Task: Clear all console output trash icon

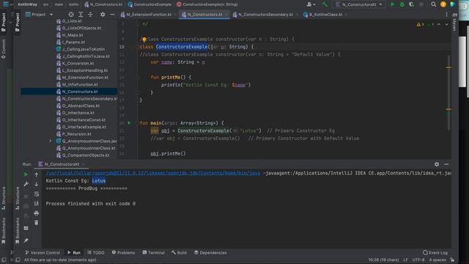Action: pyautogui.click(x=37, y=223)
